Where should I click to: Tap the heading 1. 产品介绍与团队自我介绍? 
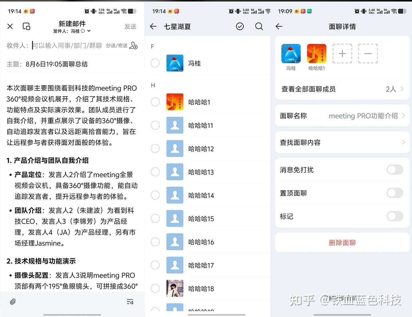(47, 160)
